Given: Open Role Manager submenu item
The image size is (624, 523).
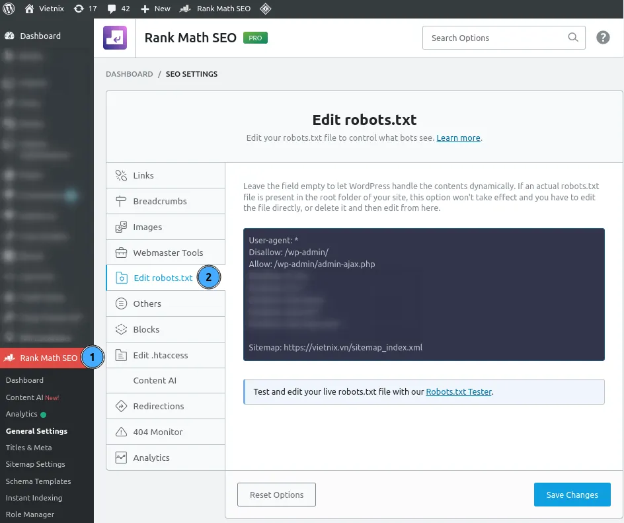Looking at the screenshot, I should tap(30, 514).
